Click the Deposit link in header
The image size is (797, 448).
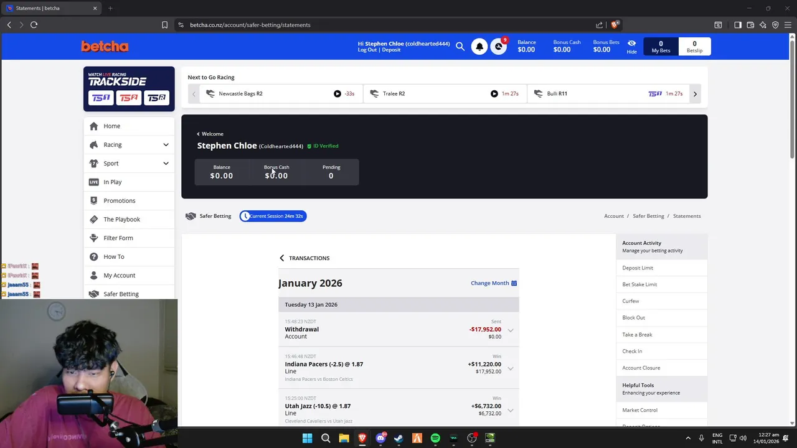[x=391, y=50]
